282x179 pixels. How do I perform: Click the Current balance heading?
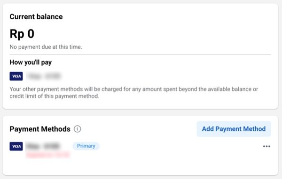(36, 17)
